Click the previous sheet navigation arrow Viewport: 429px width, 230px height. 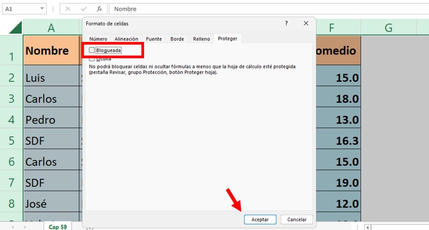click(x=13, y=227)
